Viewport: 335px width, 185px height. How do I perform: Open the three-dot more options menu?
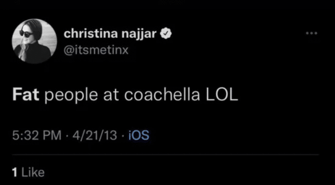312,33
